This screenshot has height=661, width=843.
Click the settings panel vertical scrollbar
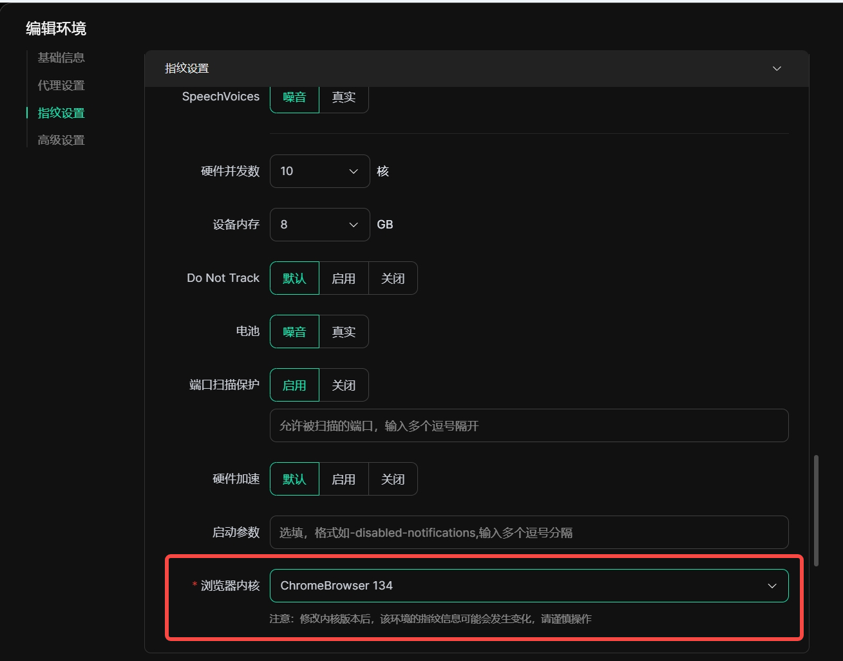[816, 510]
